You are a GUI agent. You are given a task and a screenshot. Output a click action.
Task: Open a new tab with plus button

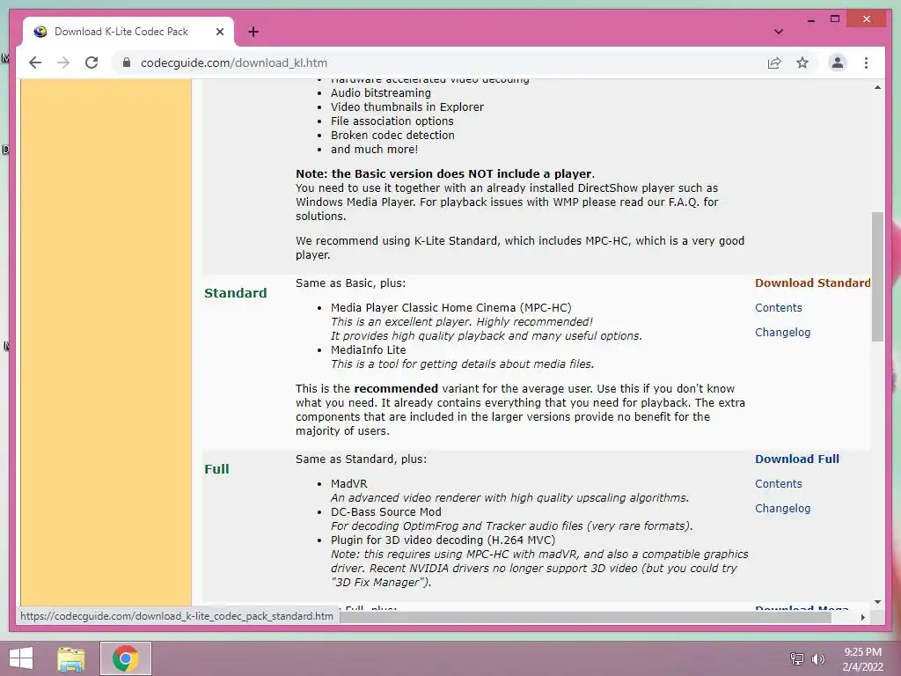[x=253, y=32]
